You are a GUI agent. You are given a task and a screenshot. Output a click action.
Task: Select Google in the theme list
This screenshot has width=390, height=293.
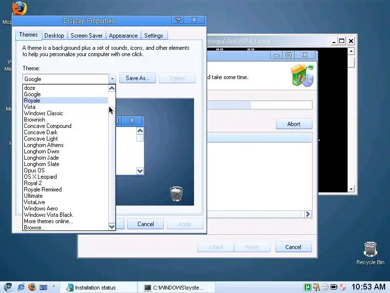[x=66, y=94]
